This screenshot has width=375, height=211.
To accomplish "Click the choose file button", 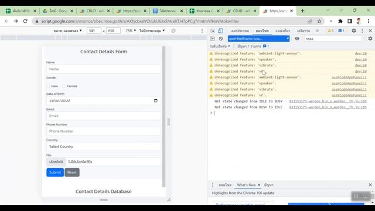I will click(x=56, y=162).
